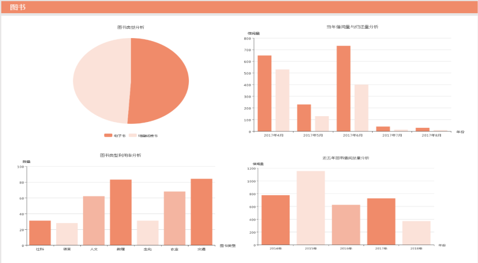This screenshot has width=478, height=263.
Task: Click the light bar for 2017年6月
Action: click(361, 108)
